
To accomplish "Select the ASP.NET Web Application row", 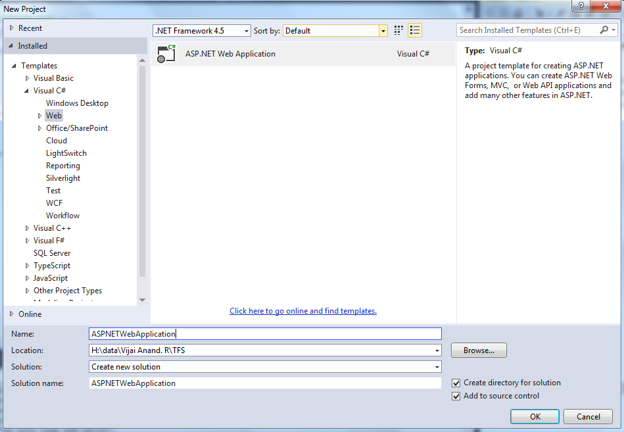I will [303, 54].
